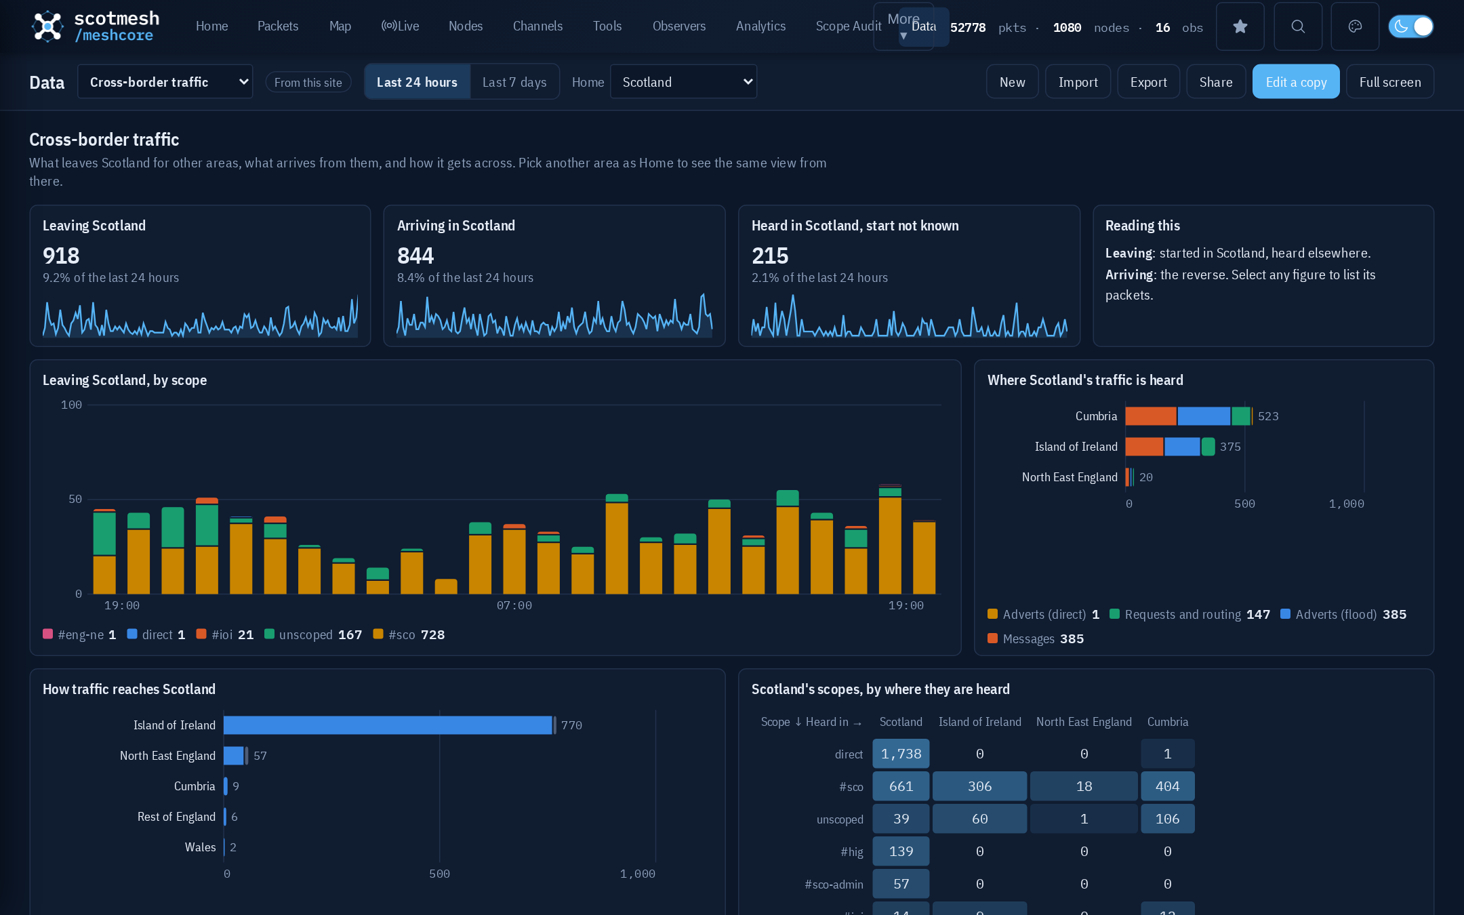This screenshot has height=915, width=1464.
Task: Open the Analytics menu item
Action: 760,26
